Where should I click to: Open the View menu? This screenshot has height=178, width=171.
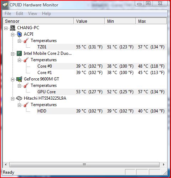point(32,14)
